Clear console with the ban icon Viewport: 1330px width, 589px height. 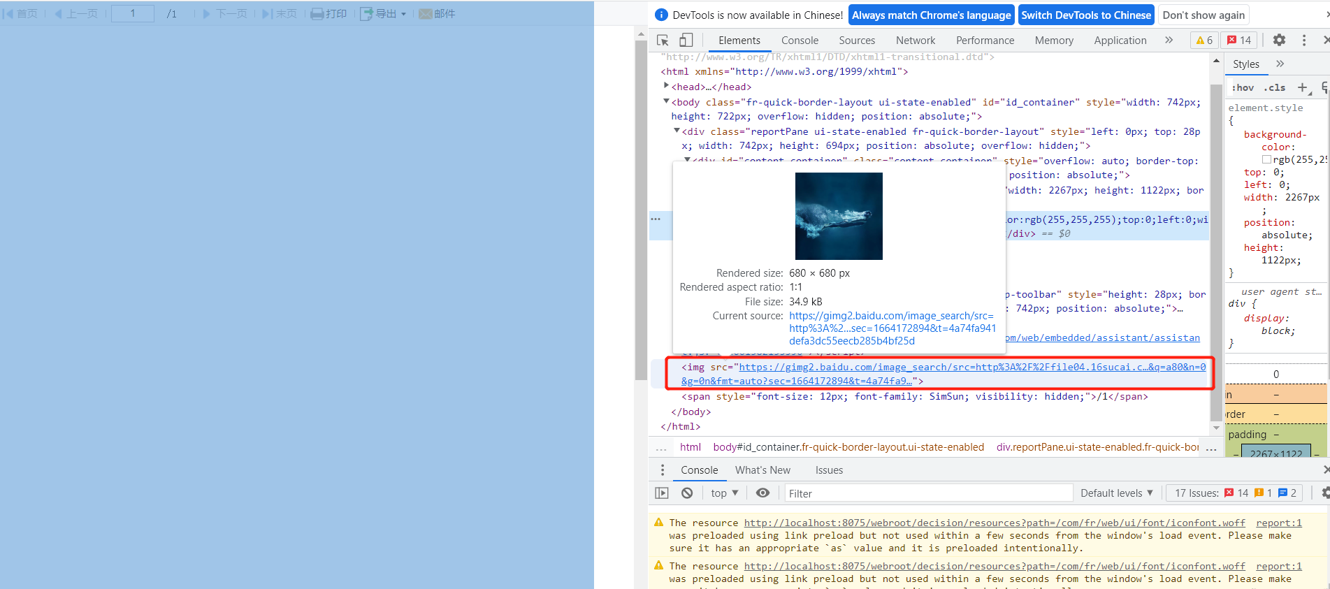click(687, 493)
